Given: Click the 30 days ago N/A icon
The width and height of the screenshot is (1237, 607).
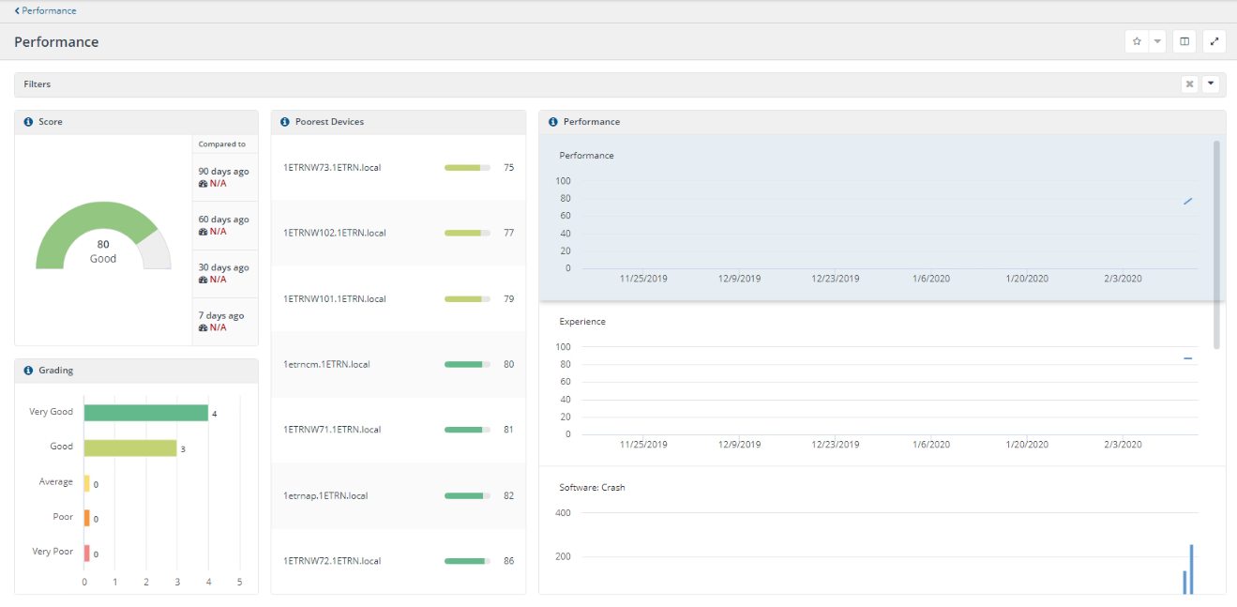Looking at the screenshot, I should pos(203,280).
